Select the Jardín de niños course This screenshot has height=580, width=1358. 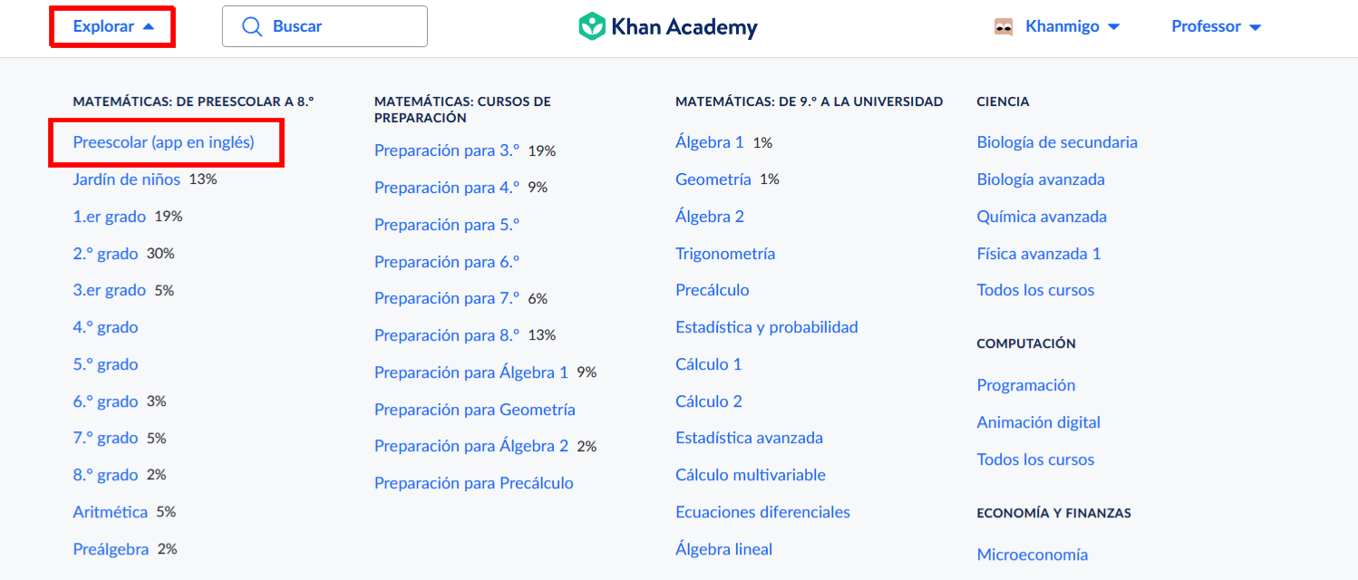pos(127,179)
